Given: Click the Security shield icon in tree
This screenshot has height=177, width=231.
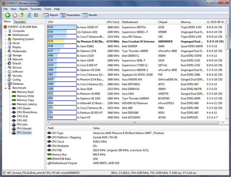Looking at the screenshot, I should tap(10, 76).
